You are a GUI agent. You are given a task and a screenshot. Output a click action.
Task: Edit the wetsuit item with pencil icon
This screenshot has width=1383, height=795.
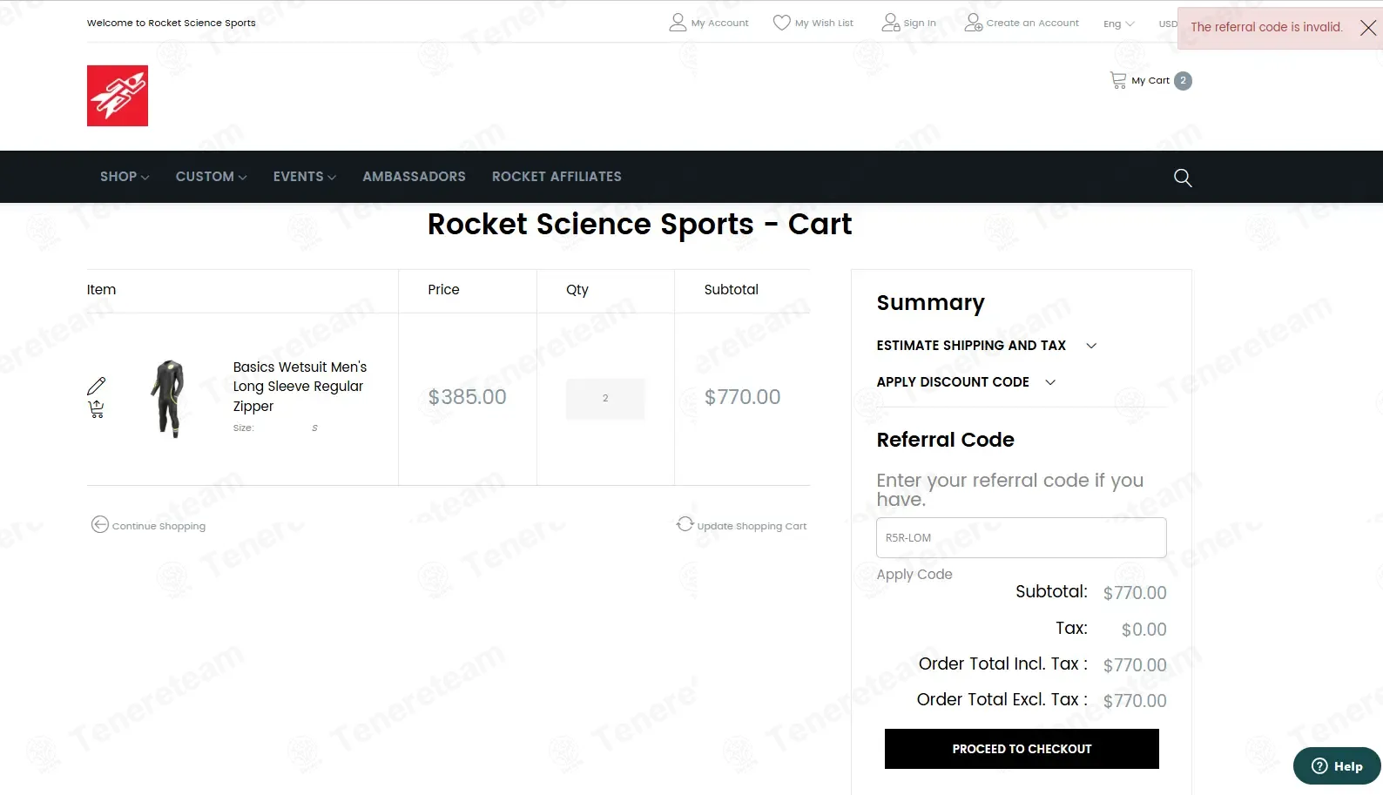pyautogui.click(x=97, y=386)
